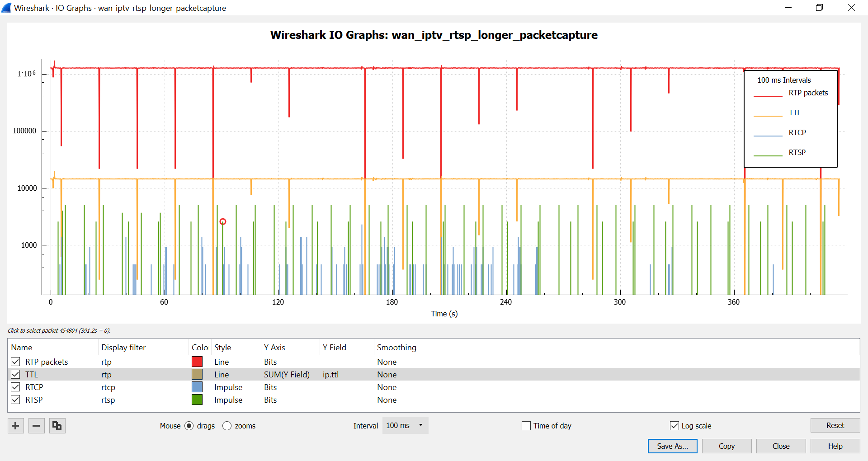Click the packet selection hint text
The image size is (868, 461).
[59, 330]
